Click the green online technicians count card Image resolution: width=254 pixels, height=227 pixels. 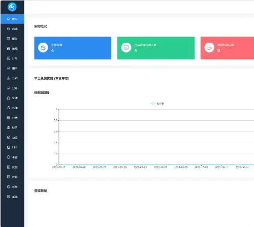[156, 48]
